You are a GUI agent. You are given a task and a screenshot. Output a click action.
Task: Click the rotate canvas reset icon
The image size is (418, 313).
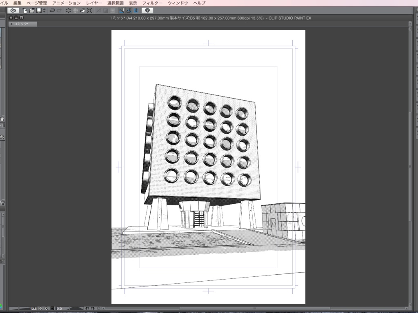99,309
